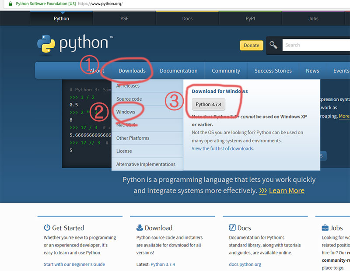This screenshot has height=271, width=350.
Task: Select All releases in Downloads dropdown
Action: click(x=147, y=86)
